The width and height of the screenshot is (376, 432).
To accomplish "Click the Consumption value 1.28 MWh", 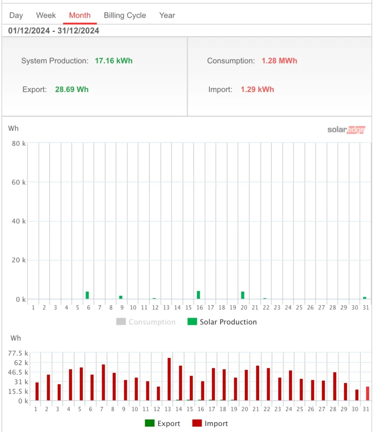I will click(279, 61).
